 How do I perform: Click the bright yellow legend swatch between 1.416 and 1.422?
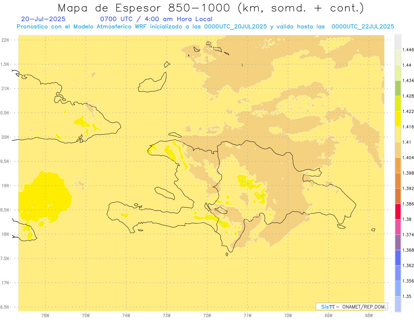(398, 119)
